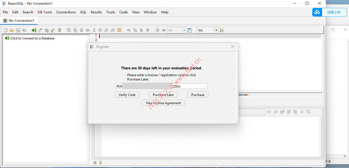Select the No Connection1 tab
Viewport: 349px width, 168px height.
click(x=19, y=21)
